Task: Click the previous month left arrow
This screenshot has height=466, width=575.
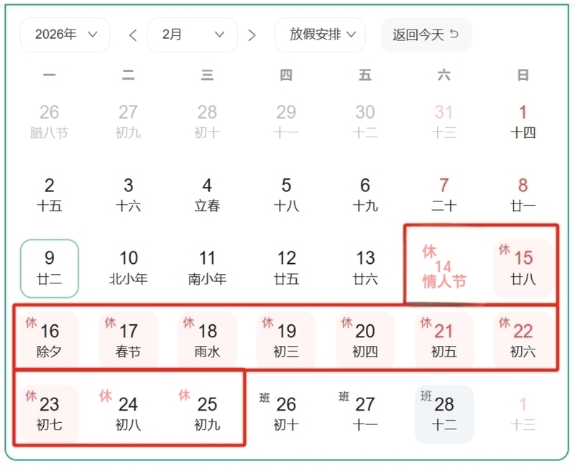Action: [x=132, y=35]
